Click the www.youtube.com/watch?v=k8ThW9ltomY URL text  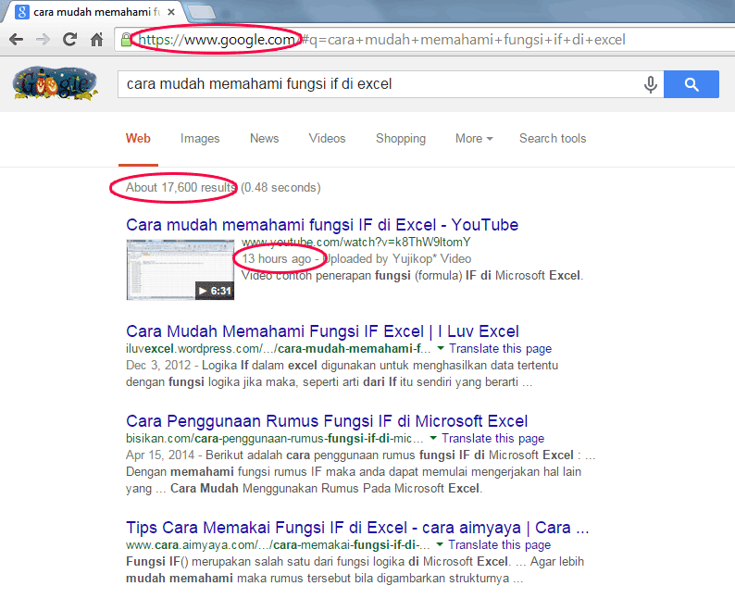click(355, 242)
